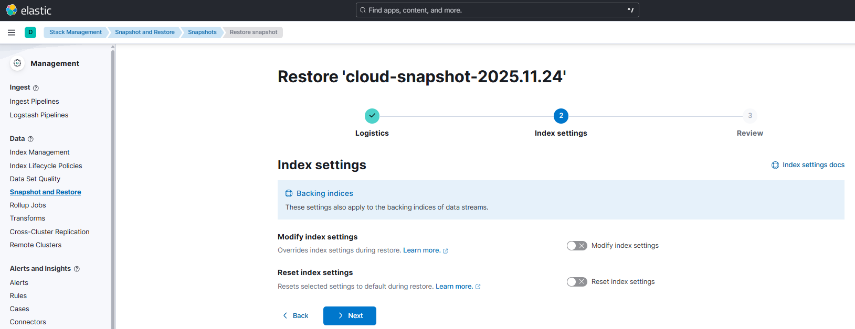Open Connectors in sidebar
Screen dimensions: 855x329
pos(28,322)
